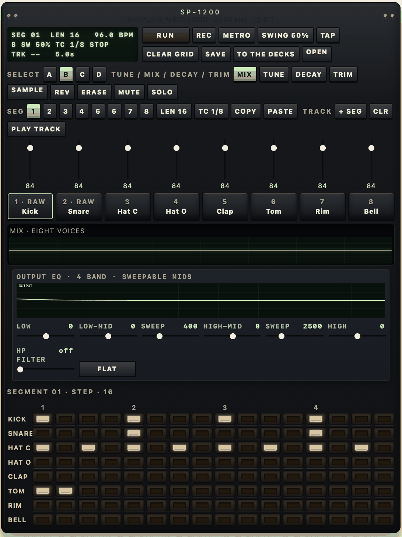The height and width of the screenshot is (537, 402).
Task: Toggle the METRO metronome
Action: [x=237, y=35]
